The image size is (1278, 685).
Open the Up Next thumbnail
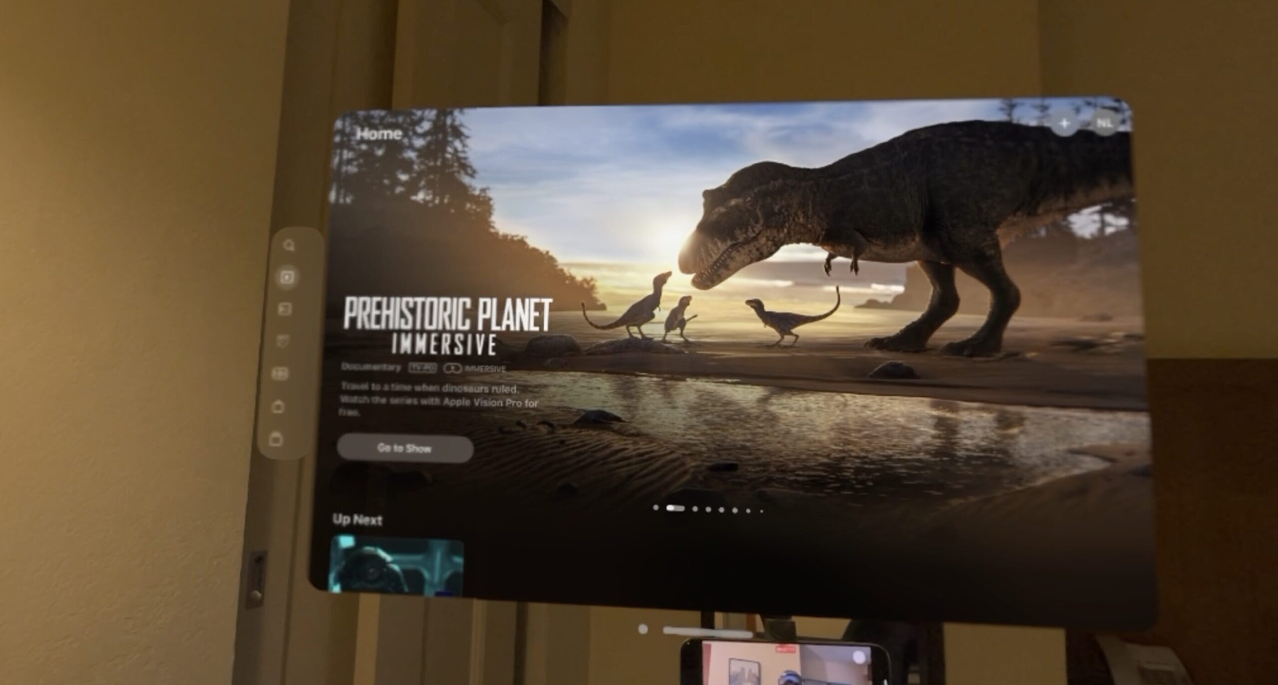396,565
